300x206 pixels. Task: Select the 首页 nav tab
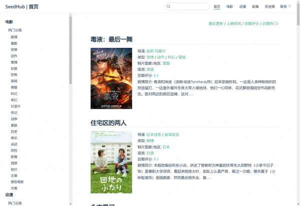pyautogui.click(x=217, y=6)
